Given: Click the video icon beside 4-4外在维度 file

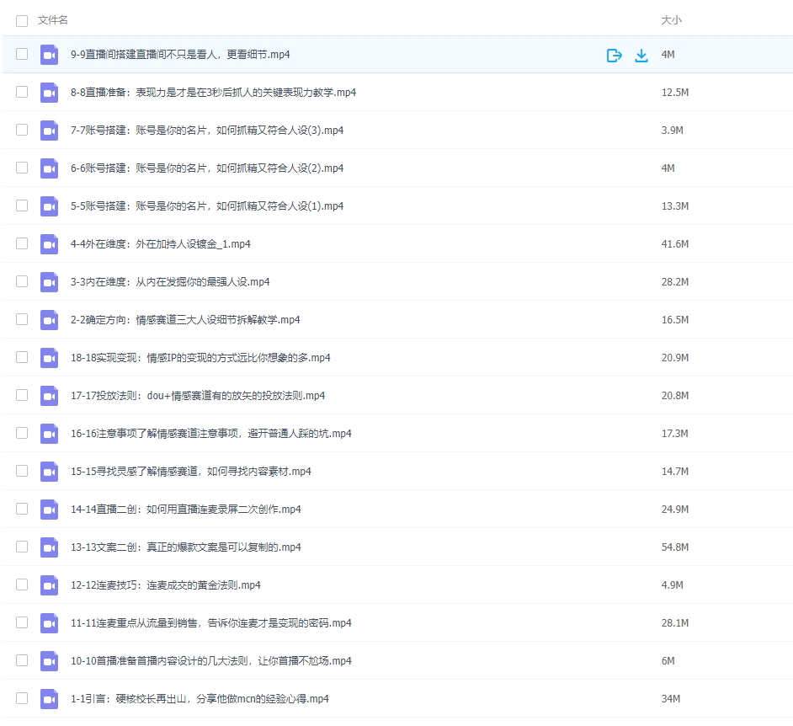Looking at the screenshot, I should (49, 243).
